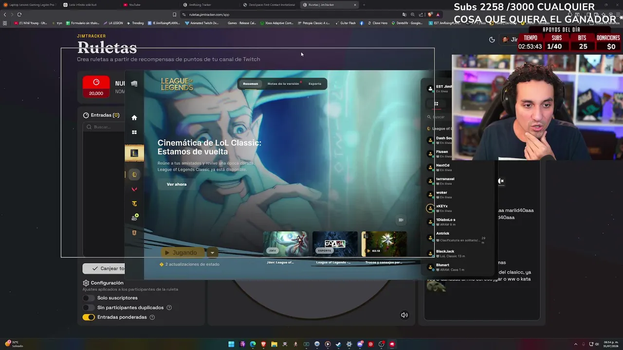Open Esports tab in League client

click(315, 84)
